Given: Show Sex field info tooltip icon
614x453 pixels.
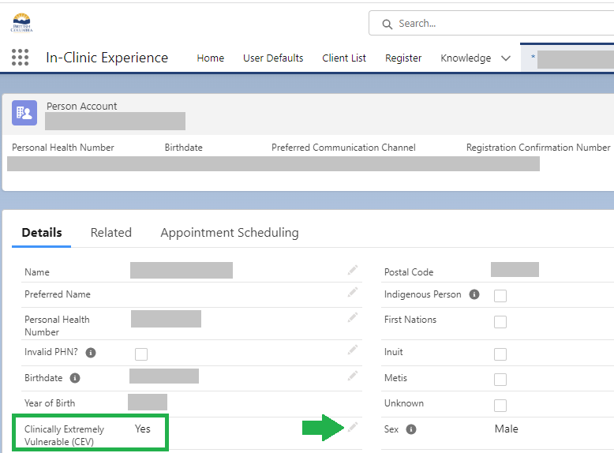Looking at the screenshot, I should pyautogui.click(x=411, y=429).
